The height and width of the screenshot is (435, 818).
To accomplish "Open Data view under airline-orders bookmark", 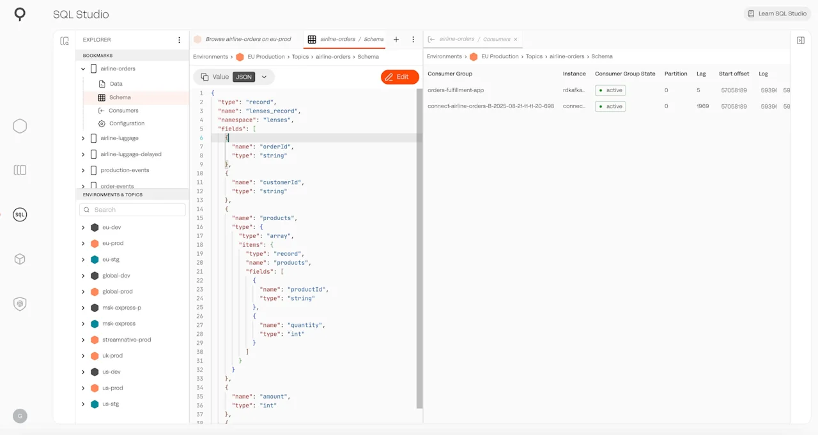I will [115, 83].
